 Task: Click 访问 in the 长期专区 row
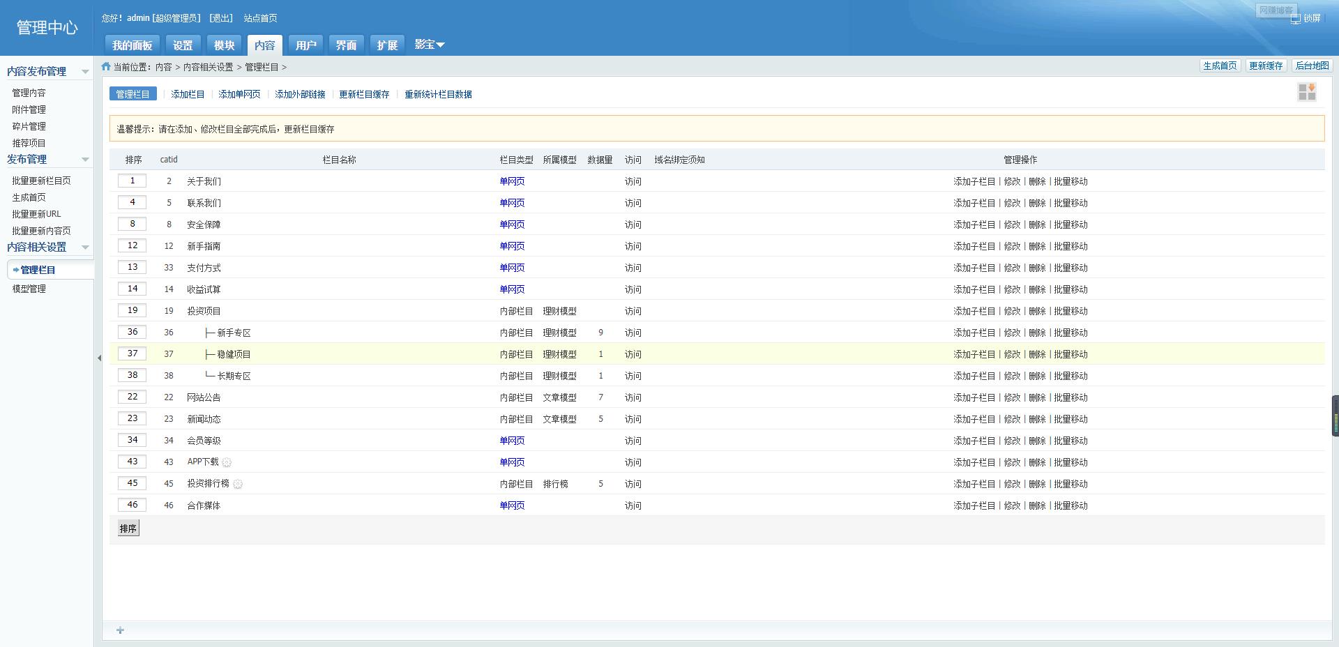click(633, 376)
